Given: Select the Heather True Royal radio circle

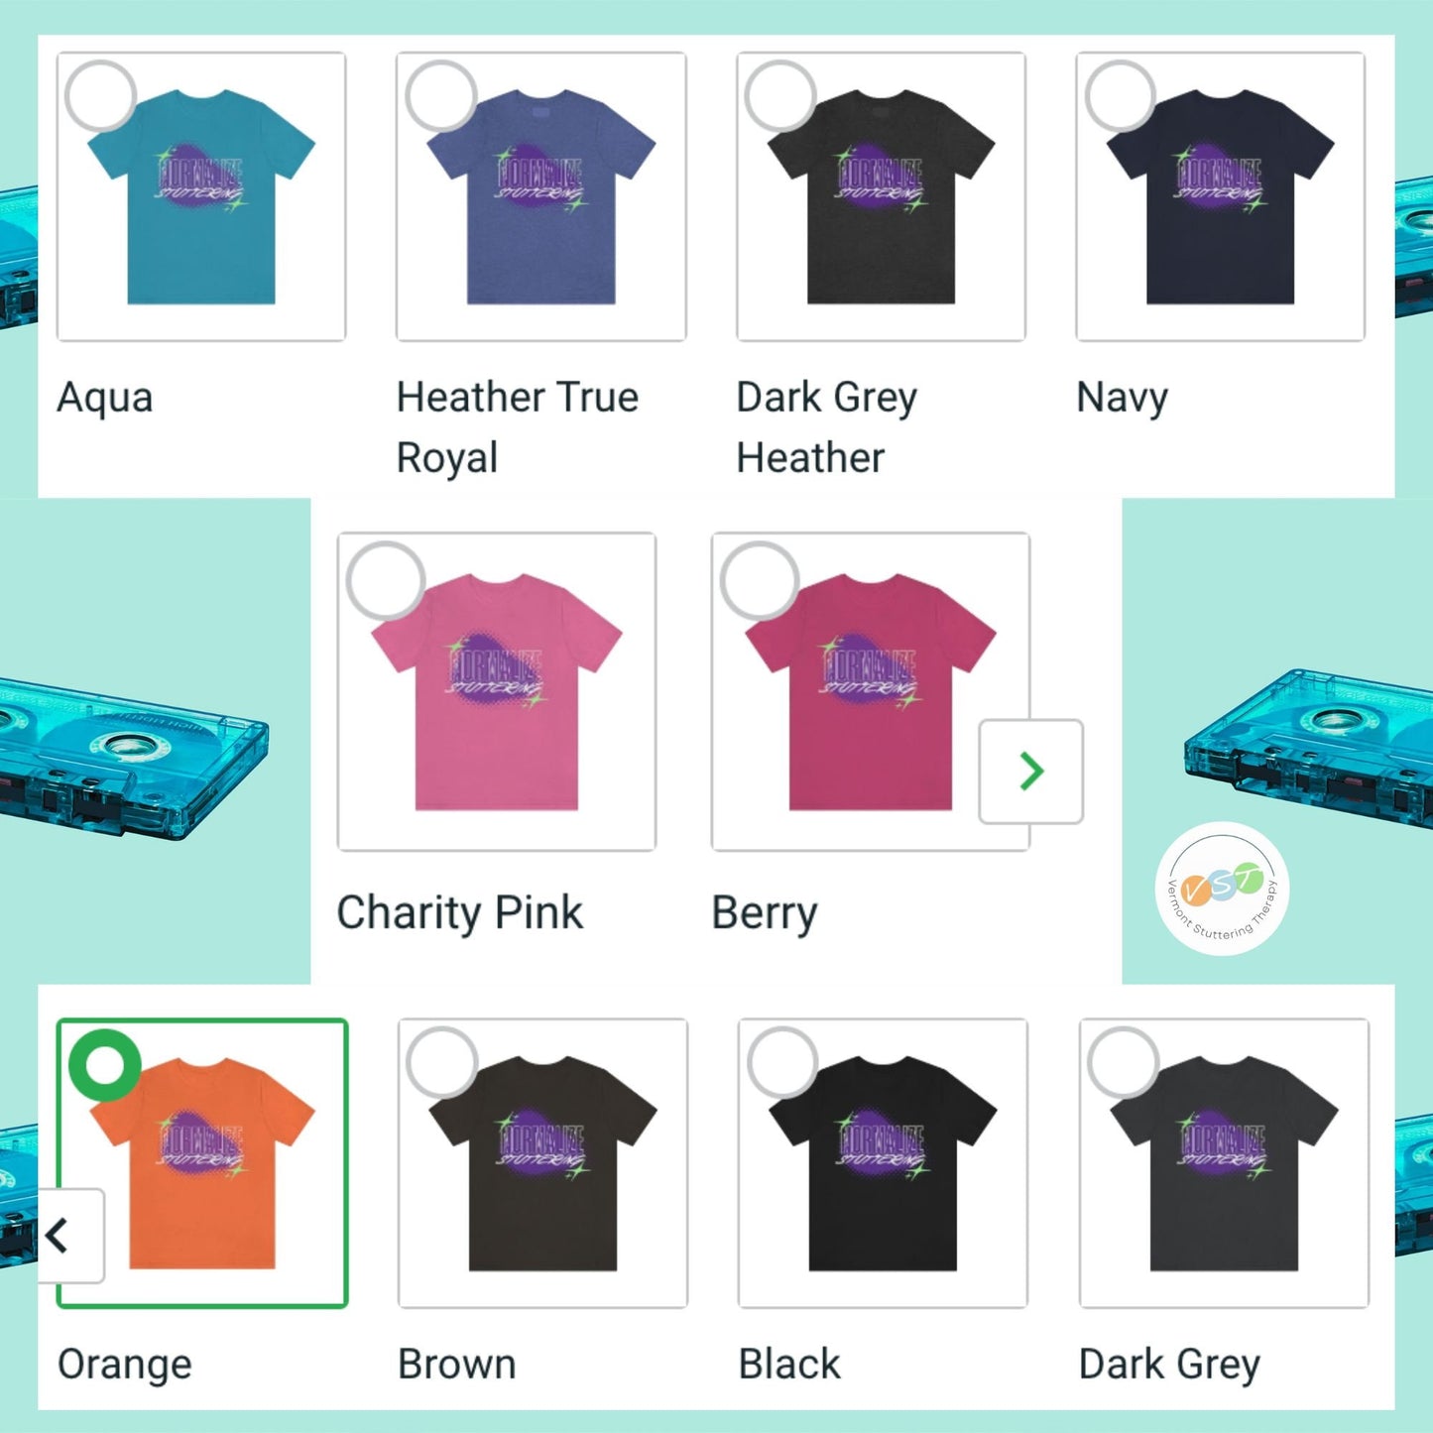Looking at the screenshot, I should click(440, 96).
